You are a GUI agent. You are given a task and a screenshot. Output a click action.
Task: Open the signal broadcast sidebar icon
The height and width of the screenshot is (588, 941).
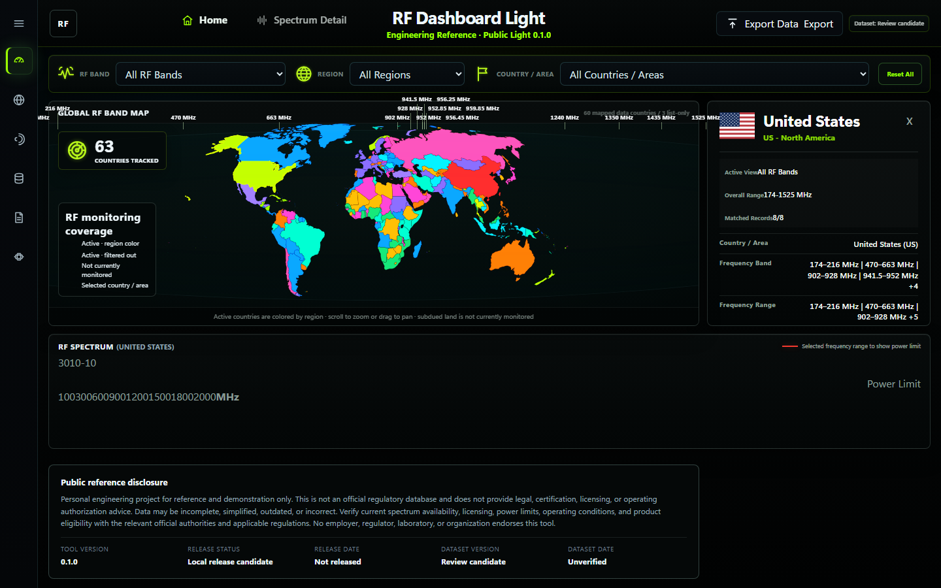19,139
